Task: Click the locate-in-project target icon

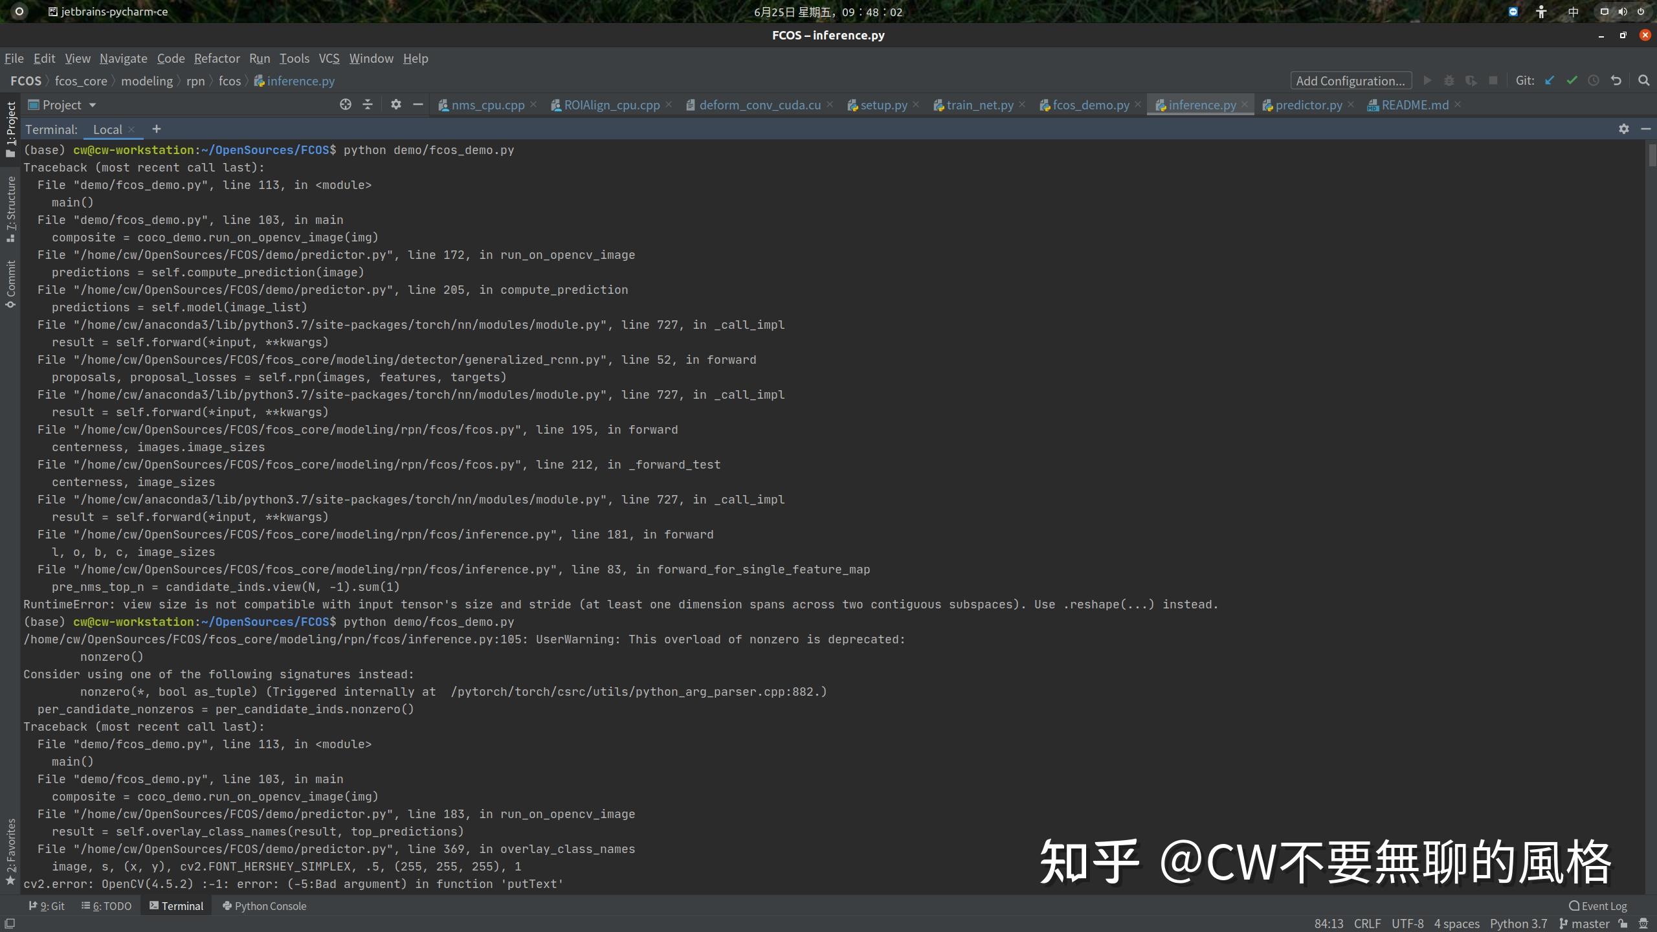Action: (x=346, y=105)
